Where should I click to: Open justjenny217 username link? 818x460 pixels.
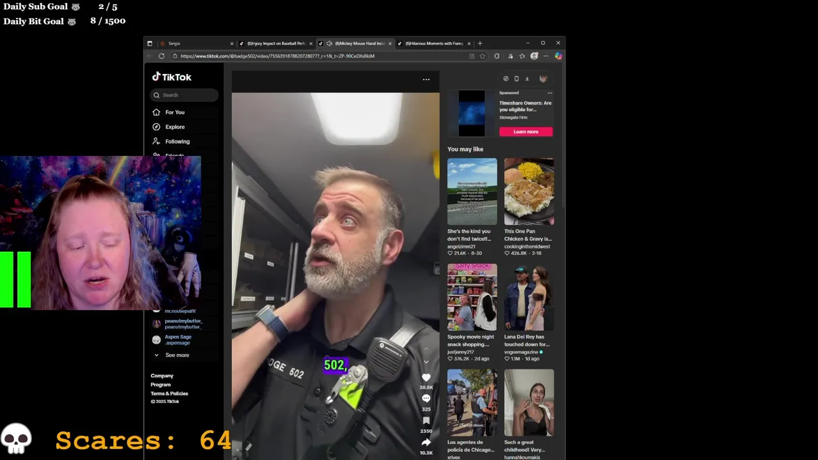(461, 352)
